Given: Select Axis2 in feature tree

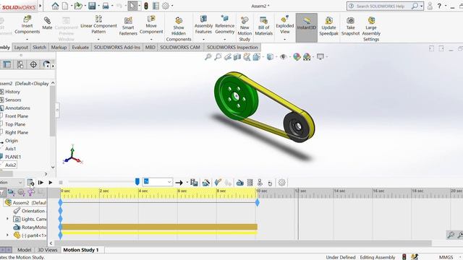Looking at the screenshot, I should coord(10,165).
